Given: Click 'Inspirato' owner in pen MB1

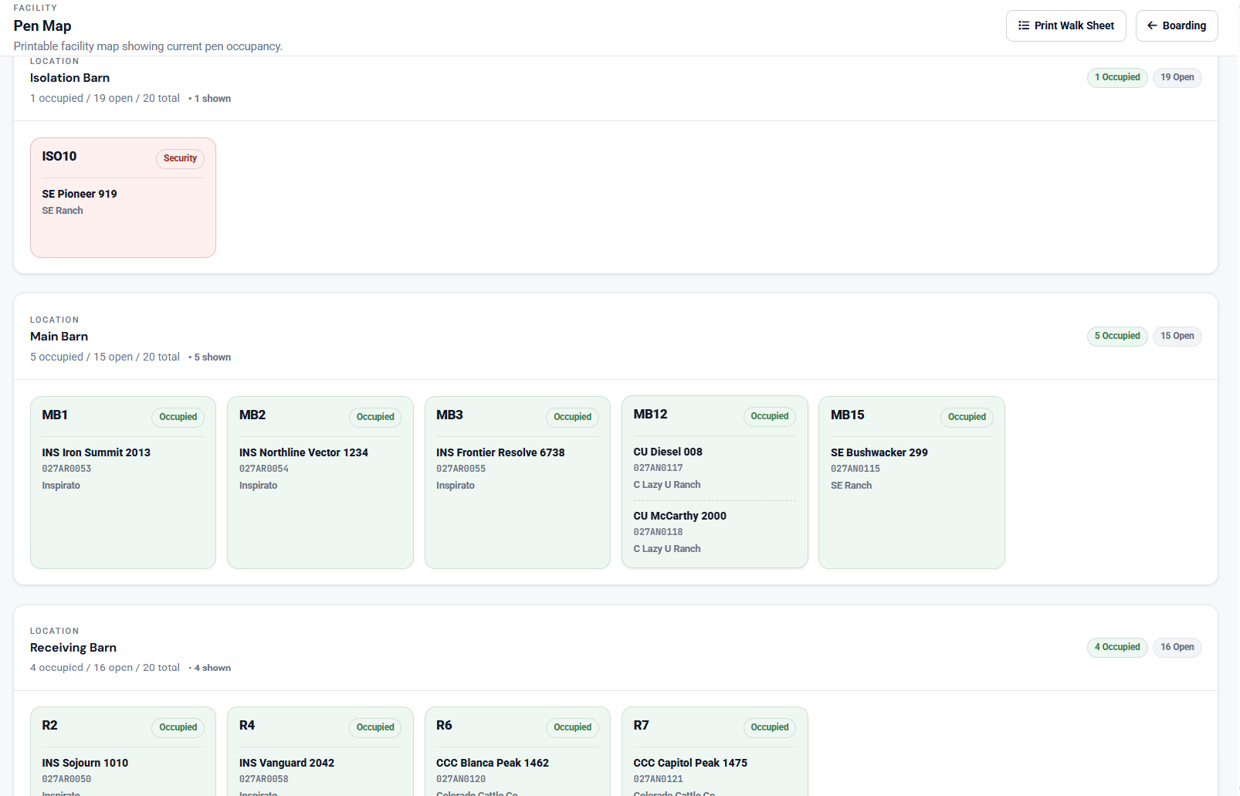Looking at the screenshot, I should [x=61, y=486].
